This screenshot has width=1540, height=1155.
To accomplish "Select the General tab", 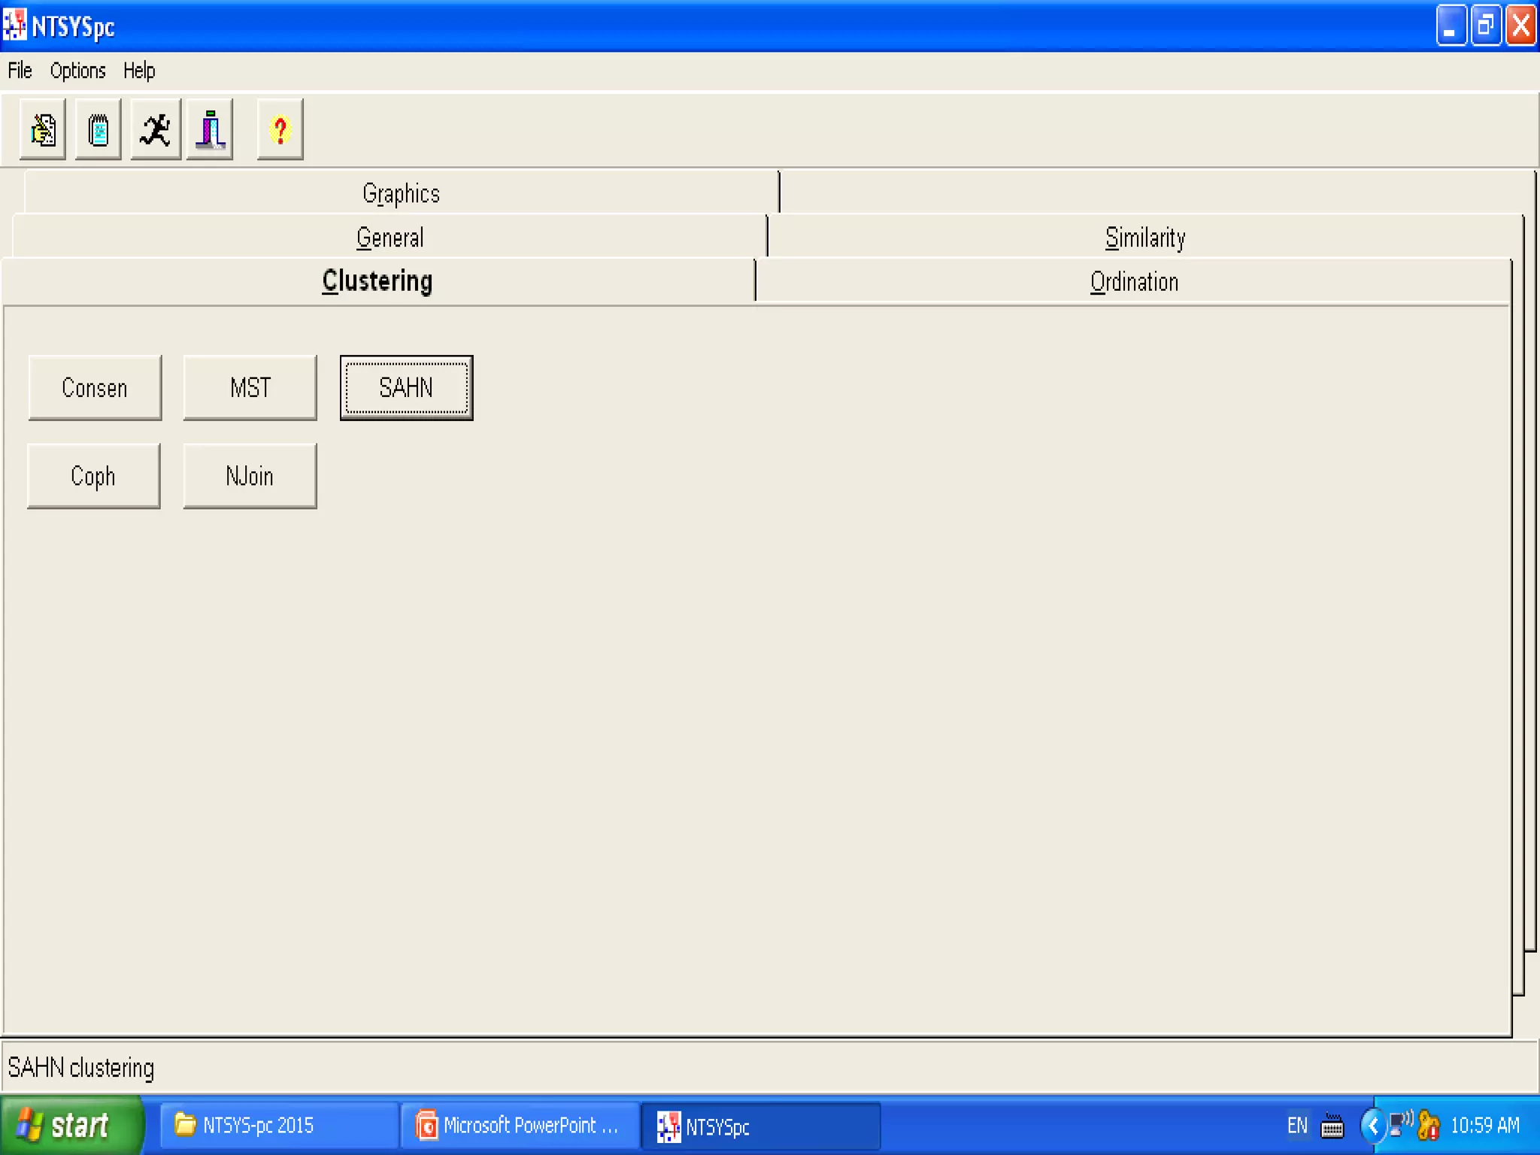I will [390, 238].
